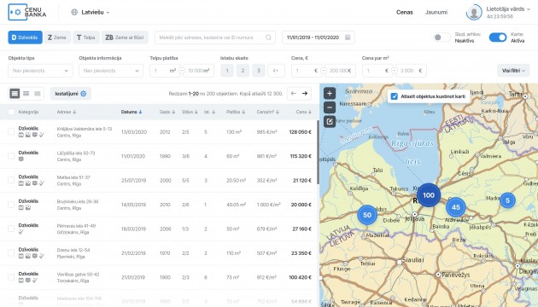Check the Krišjāņa Valdemāra iela row checkbox
This screenshot has height=307, width=538.
pyautogui.click(x=11, y=132)
